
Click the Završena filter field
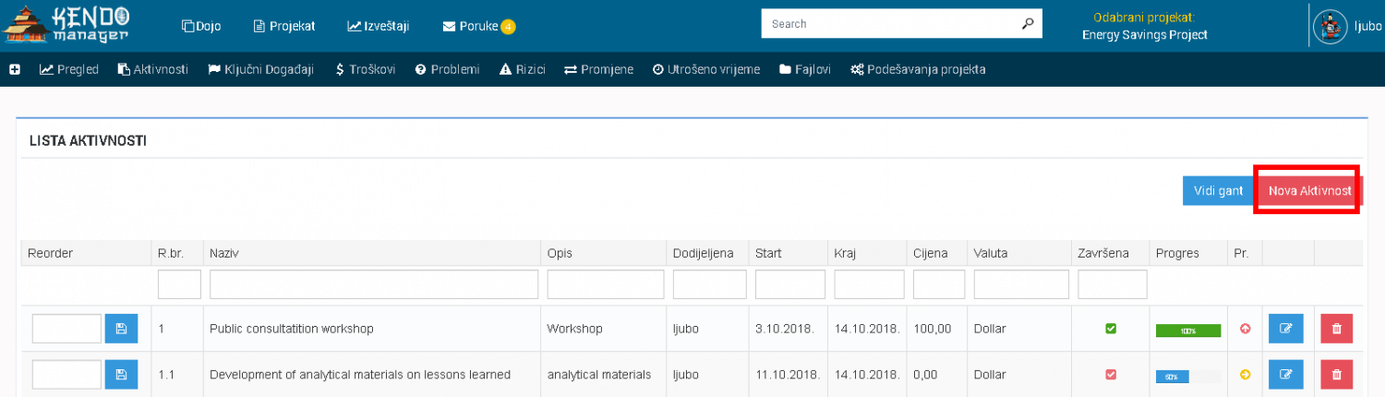[x=1113, y=284]
